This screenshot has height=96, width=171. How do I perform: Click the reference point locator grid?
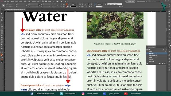3,5
